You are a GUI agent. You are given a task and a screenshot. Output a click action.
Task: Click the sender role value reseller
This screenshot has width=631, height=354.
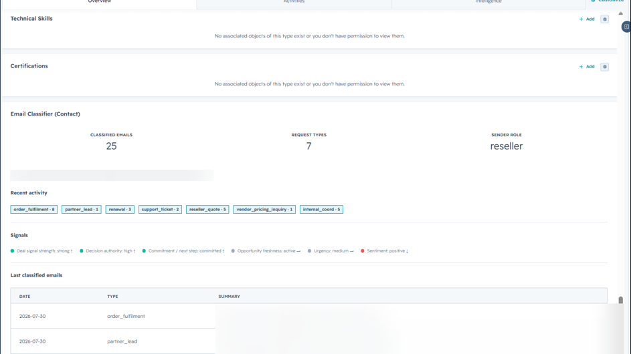pyautogui.click(x=507, y=146)
